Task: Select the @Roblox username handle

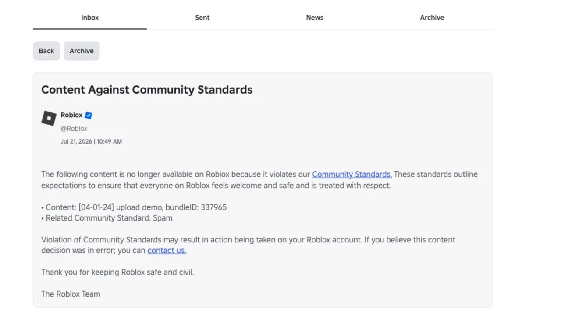Action: [74, 129]
